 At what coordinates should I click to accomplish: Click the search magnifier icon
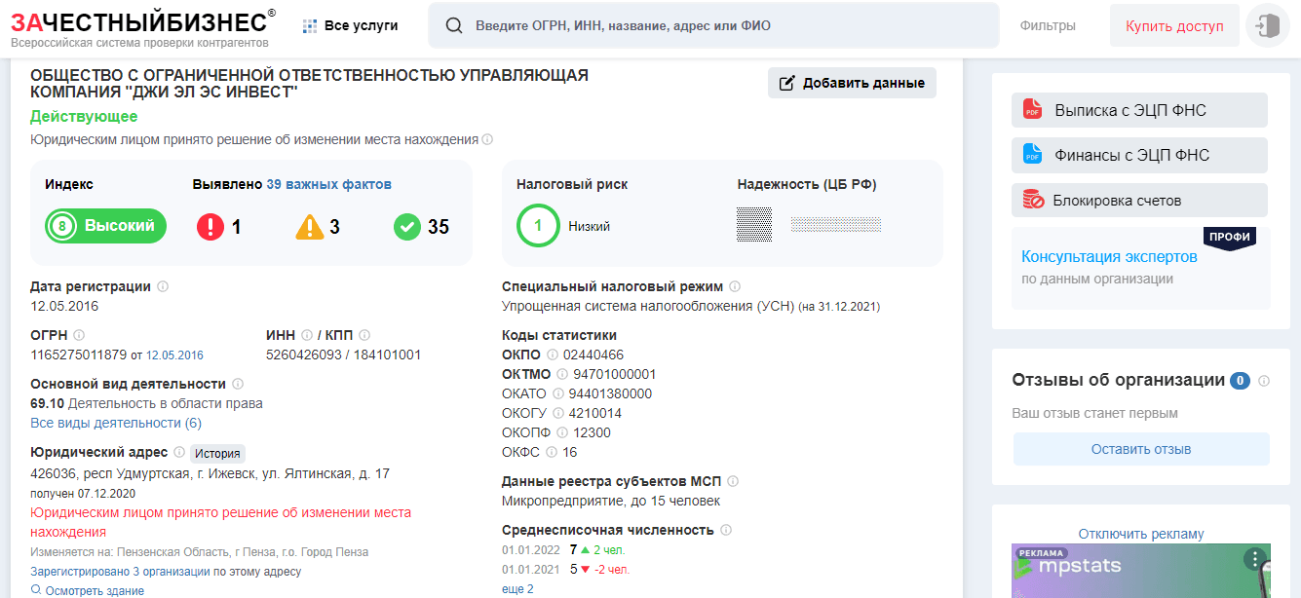453,25
